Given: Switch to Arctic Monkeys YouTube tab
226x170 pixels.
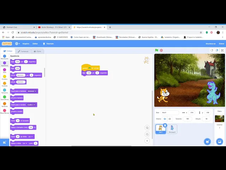Looking at the screenshot, I should click(x=54, y=27).
